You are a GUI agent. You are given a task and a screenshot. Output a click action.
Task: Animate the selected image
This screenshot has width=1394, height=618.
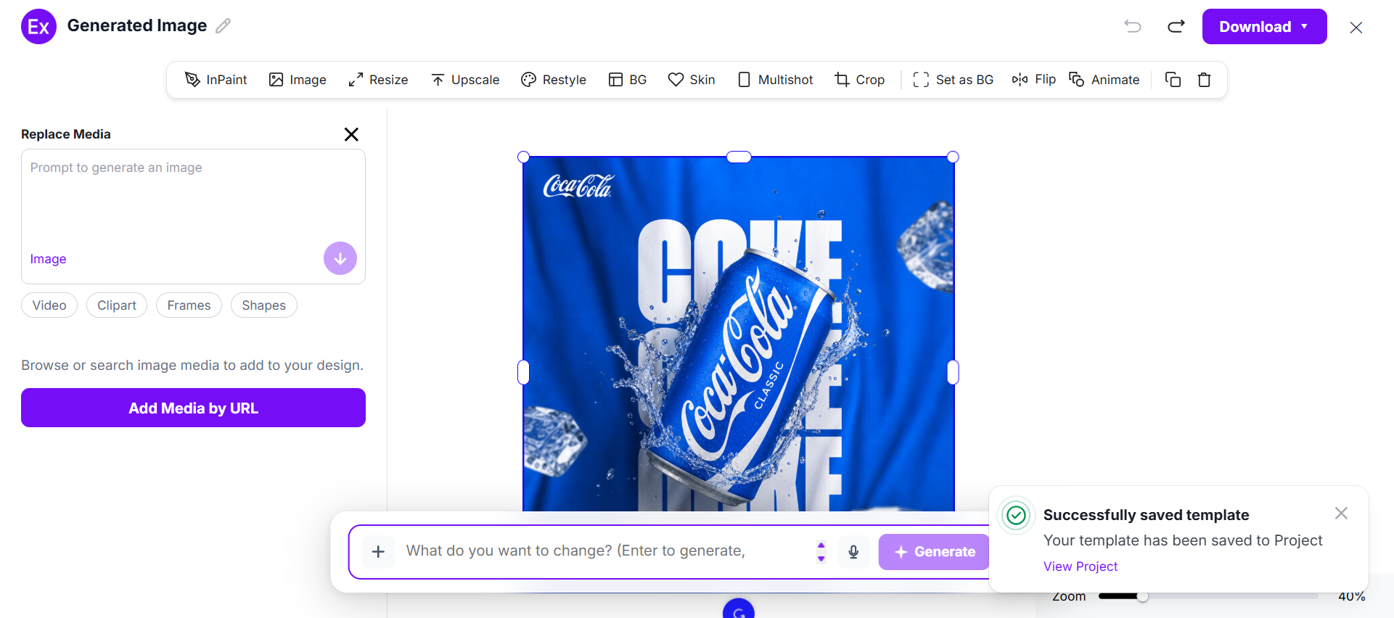coord(1104,80)
